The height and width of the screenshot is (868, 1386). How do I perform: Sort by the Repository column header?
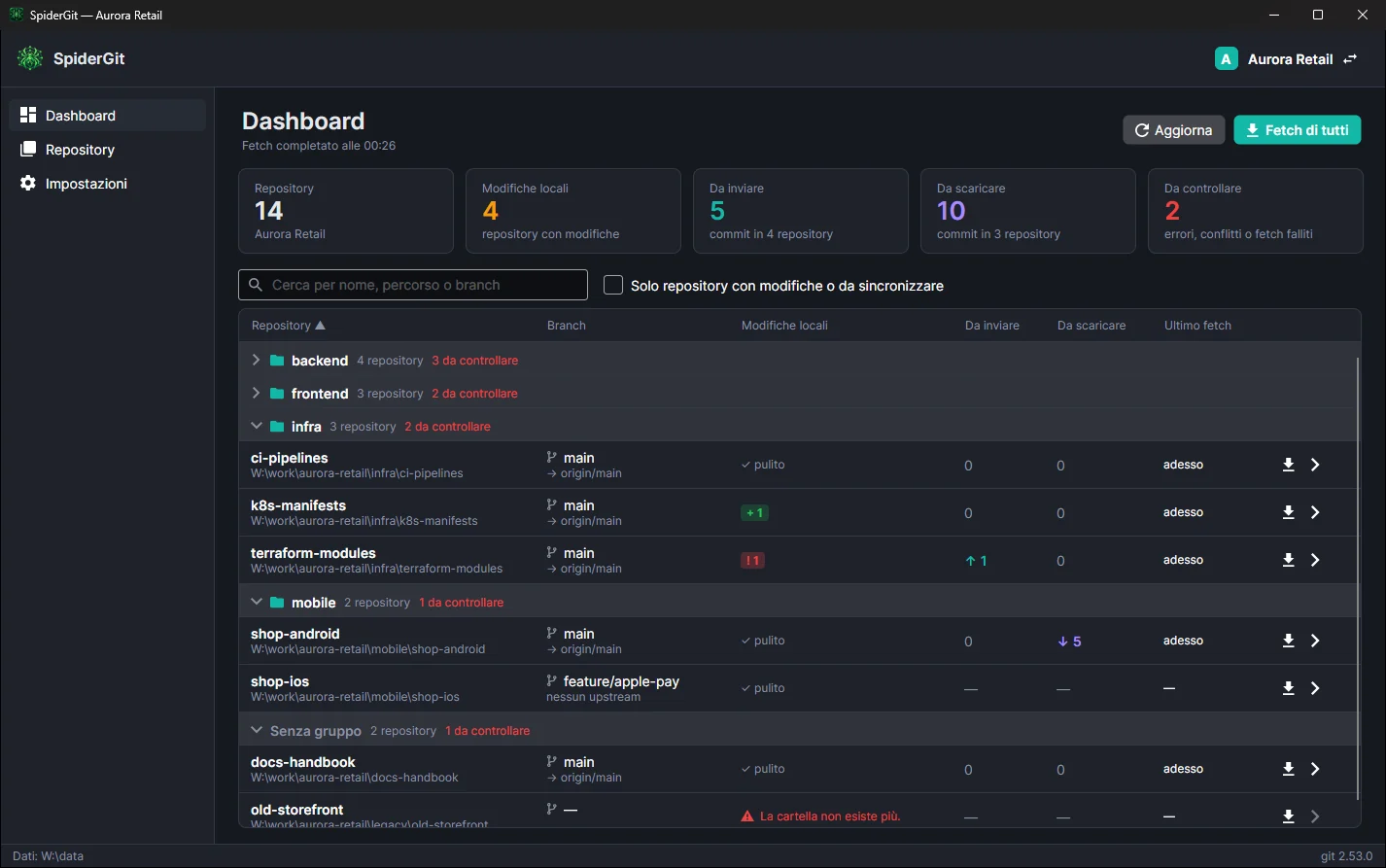[288, 326]
